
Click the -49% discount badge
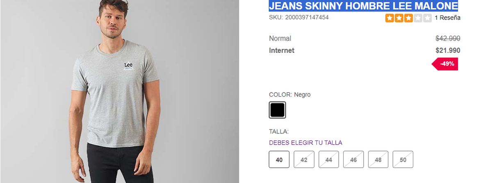tap(445, 64)
